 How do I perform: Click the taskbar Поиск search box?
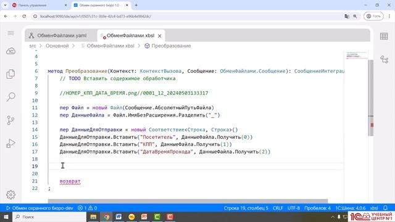(x=49, y=216)
